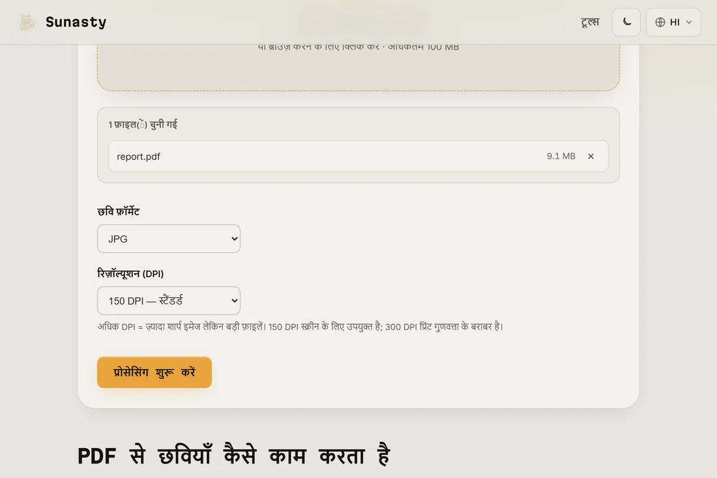Click the 9.1 MB file size
Image resolution: width=717 pixels, height=478 pixels.
click(x=561, y=156)
